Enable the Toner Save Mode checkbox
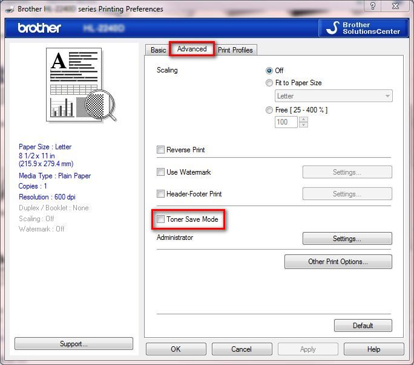The width and height of the screenshot is (414, 365). coord(160,219)
